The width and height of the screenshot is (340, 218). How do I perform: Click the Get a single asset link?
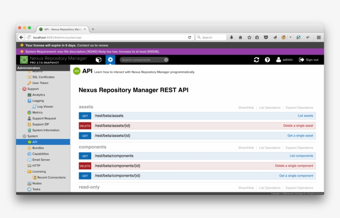coord(300,136)
